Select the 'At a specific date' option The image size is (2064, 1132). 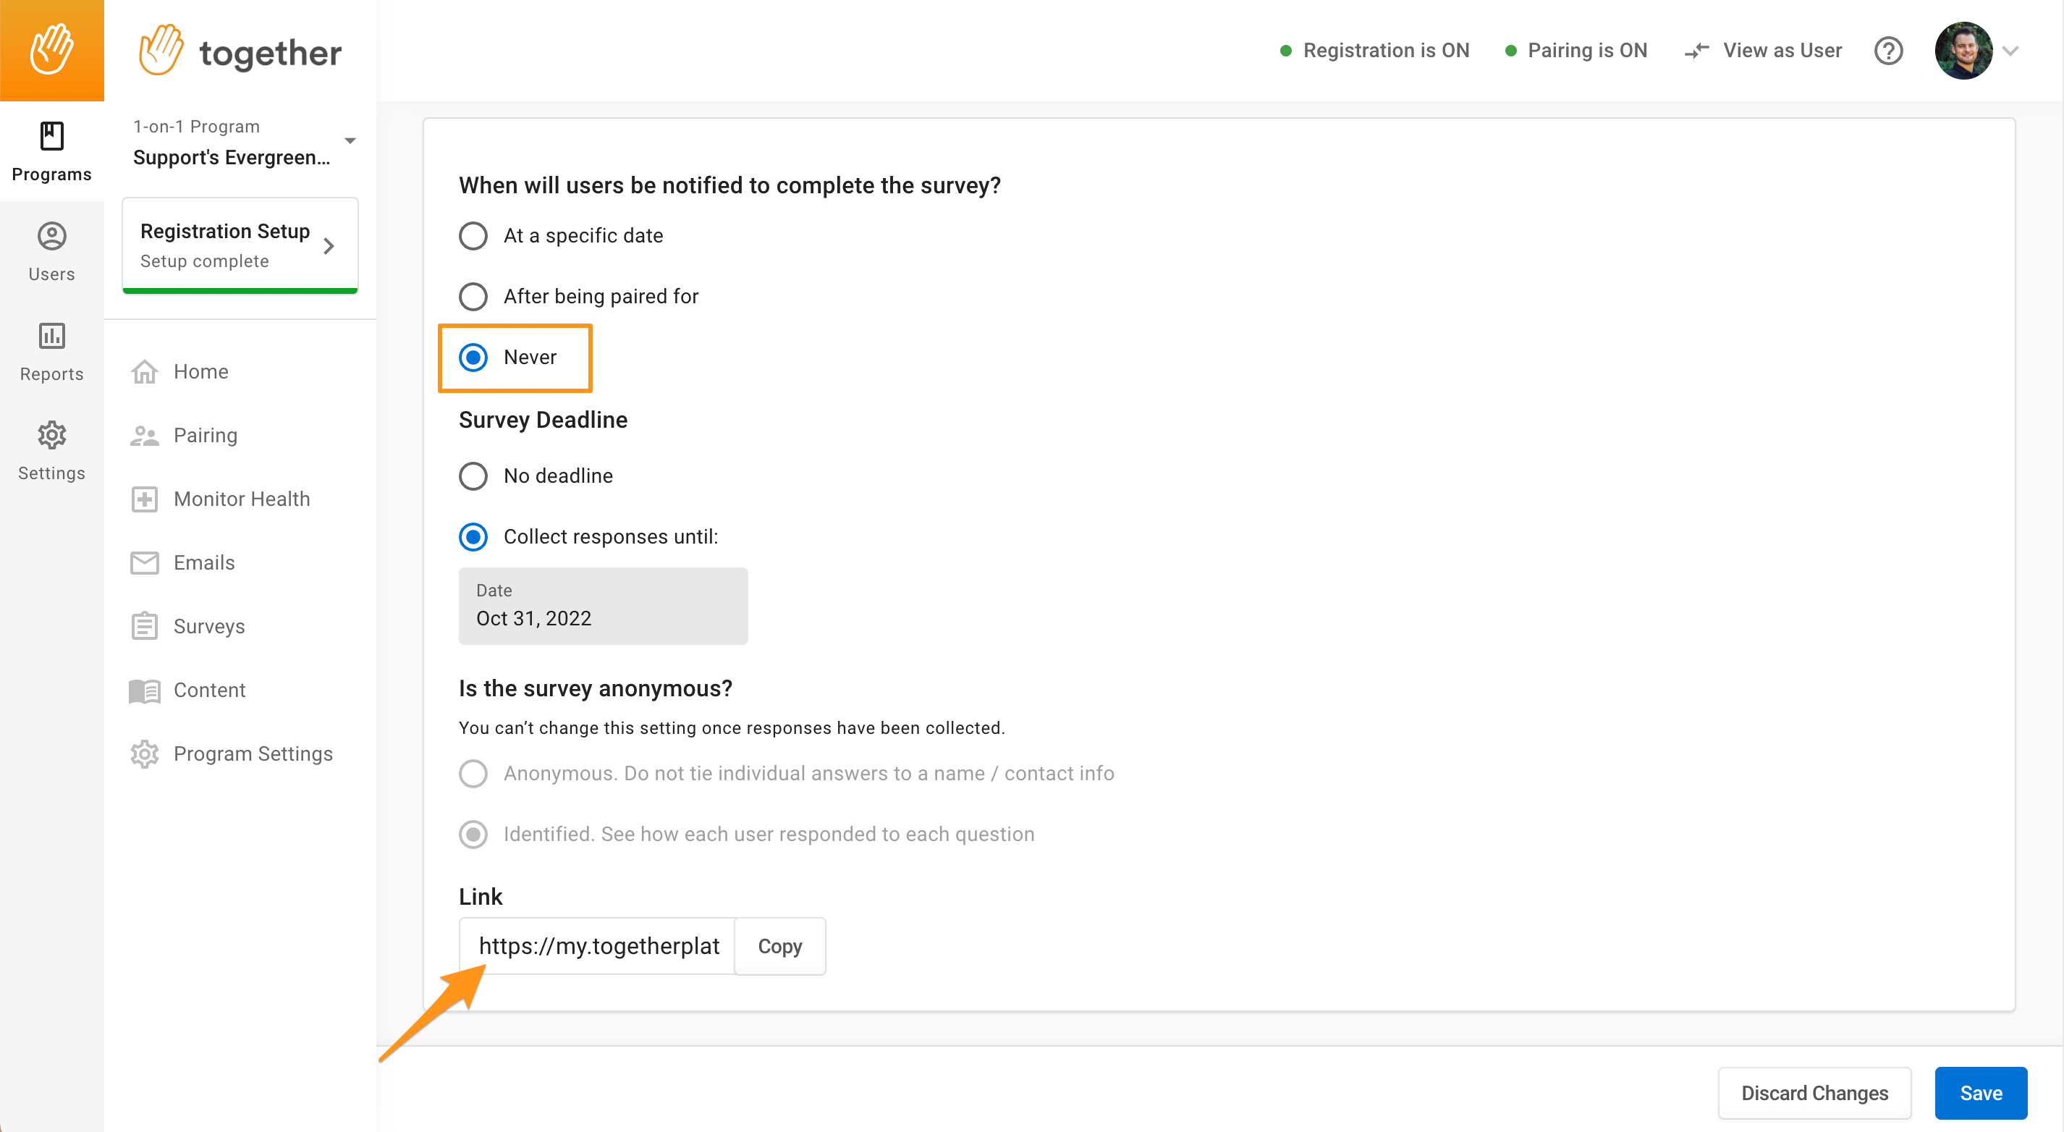[x=473, y=235]
